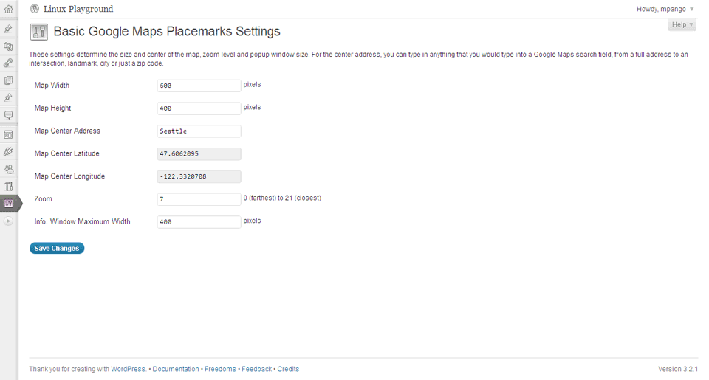This screenshot has width=709, height=380.
Task: Open the Plugins plug icon
Action: [9, 152]
